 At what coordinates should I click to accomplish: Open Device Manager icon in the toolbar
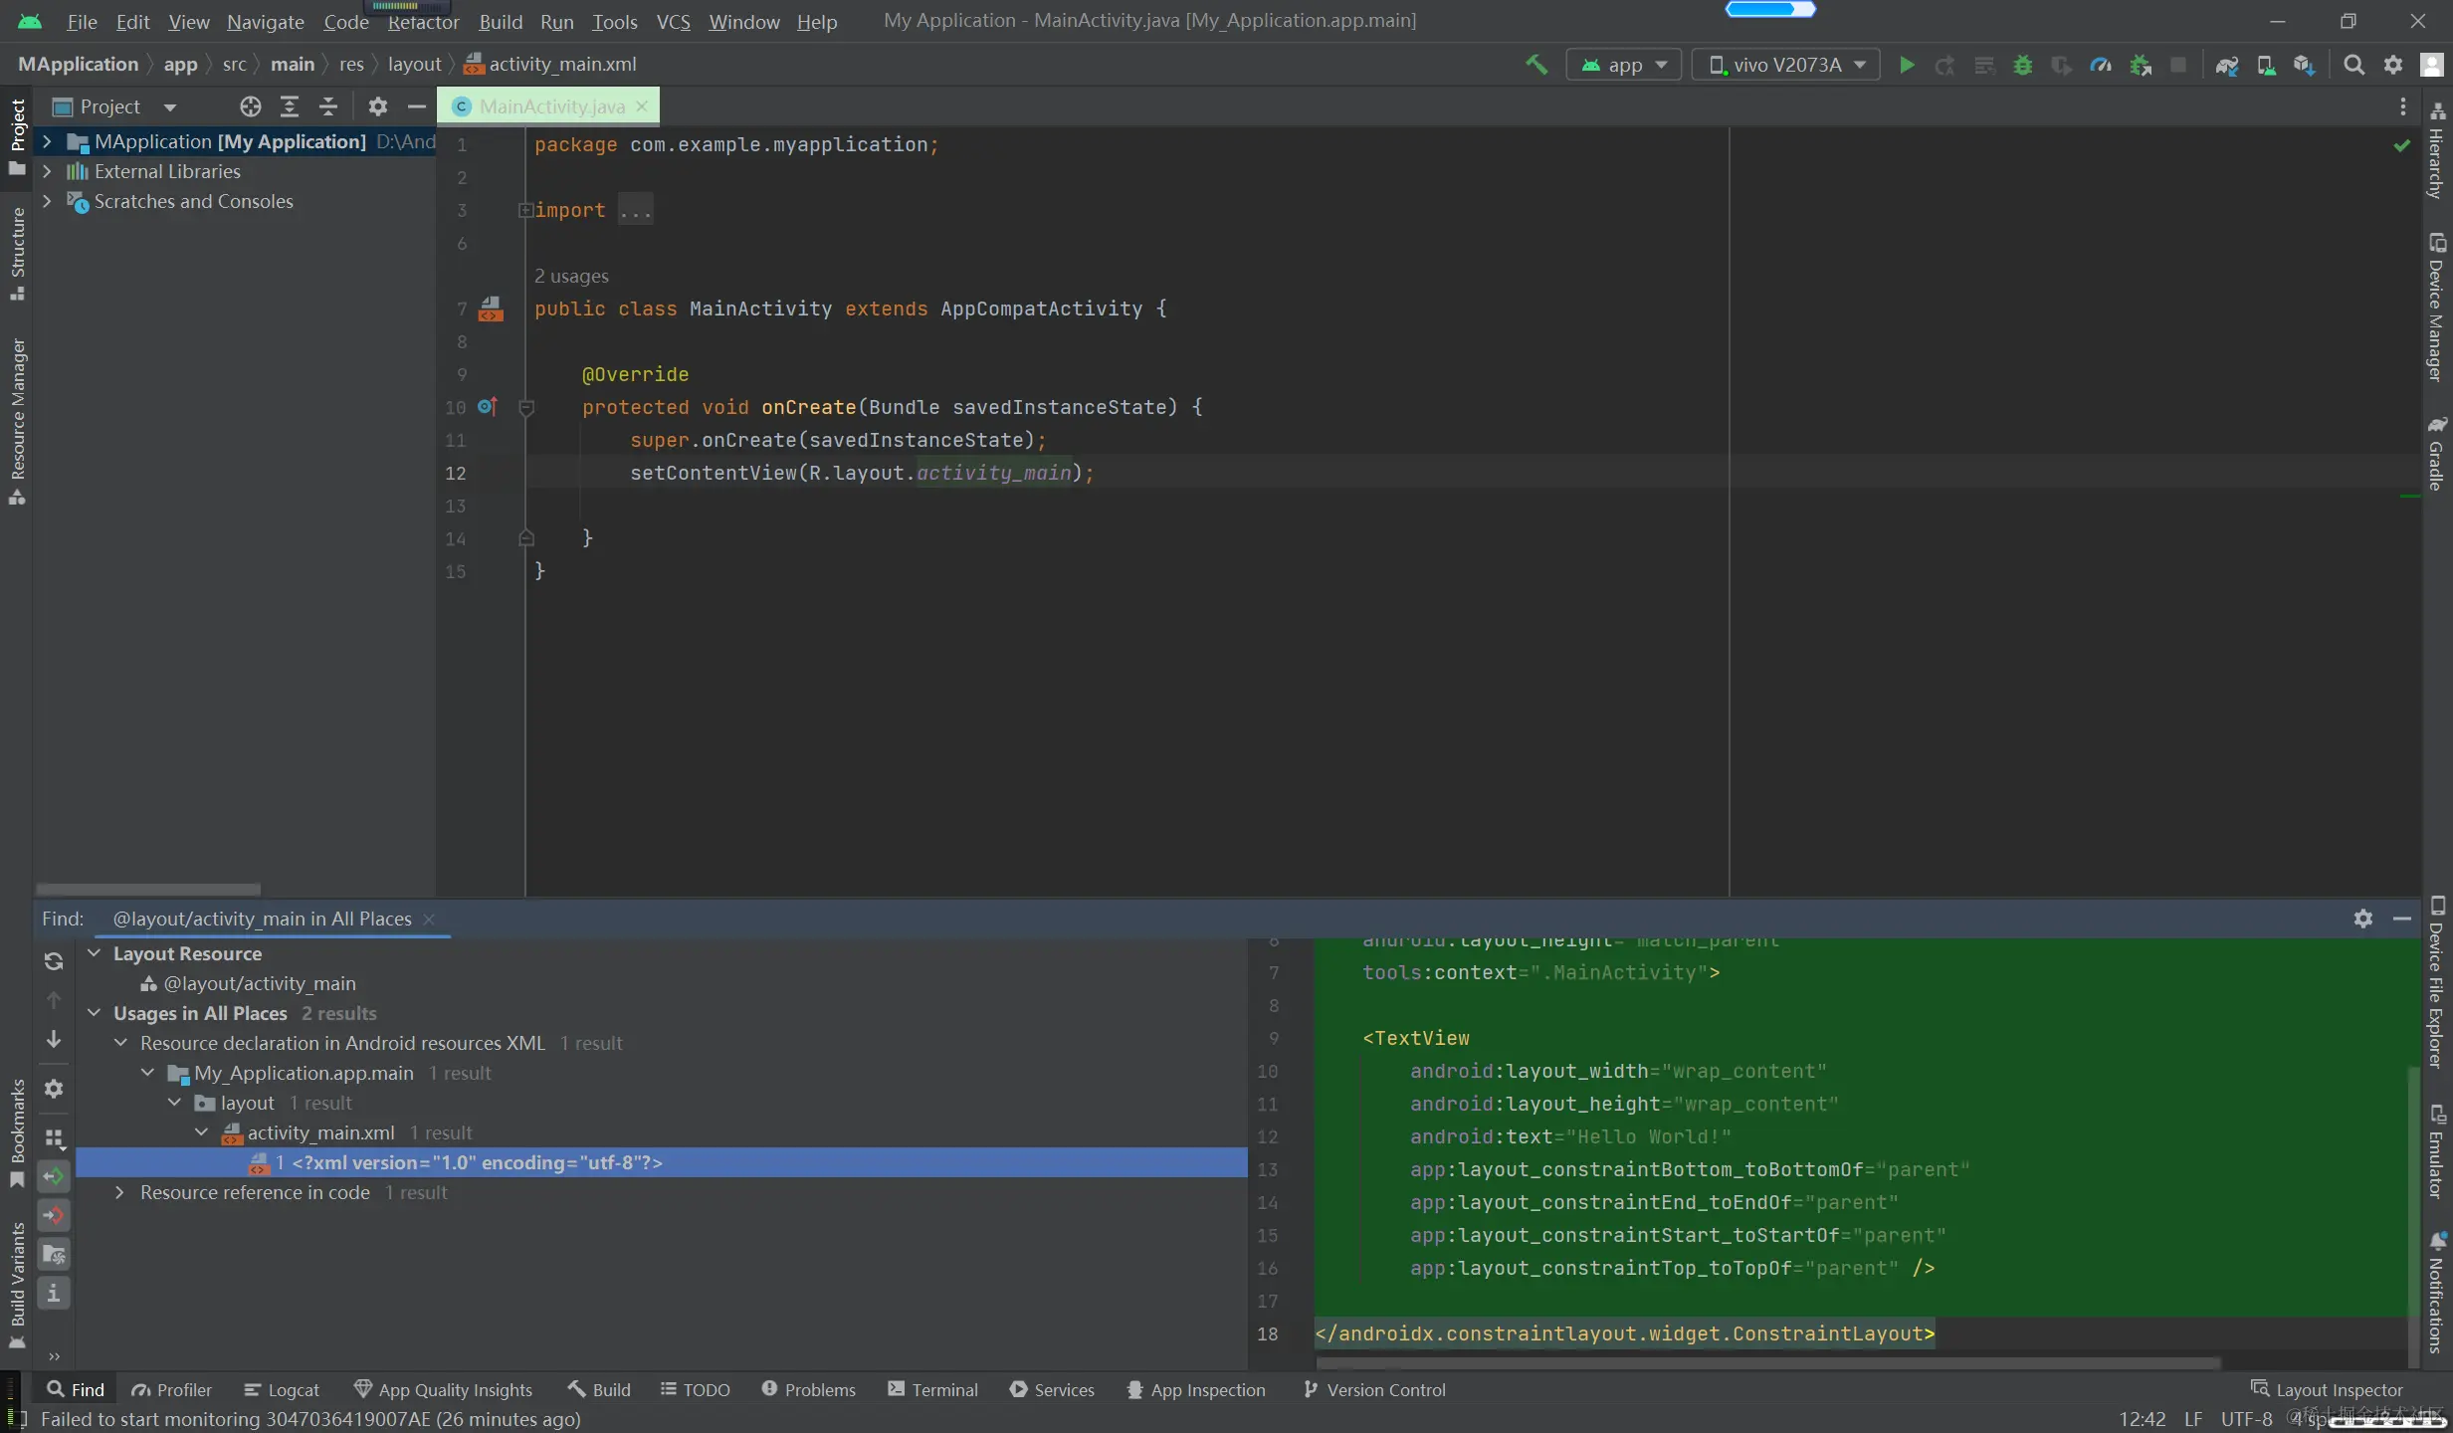2266,65
